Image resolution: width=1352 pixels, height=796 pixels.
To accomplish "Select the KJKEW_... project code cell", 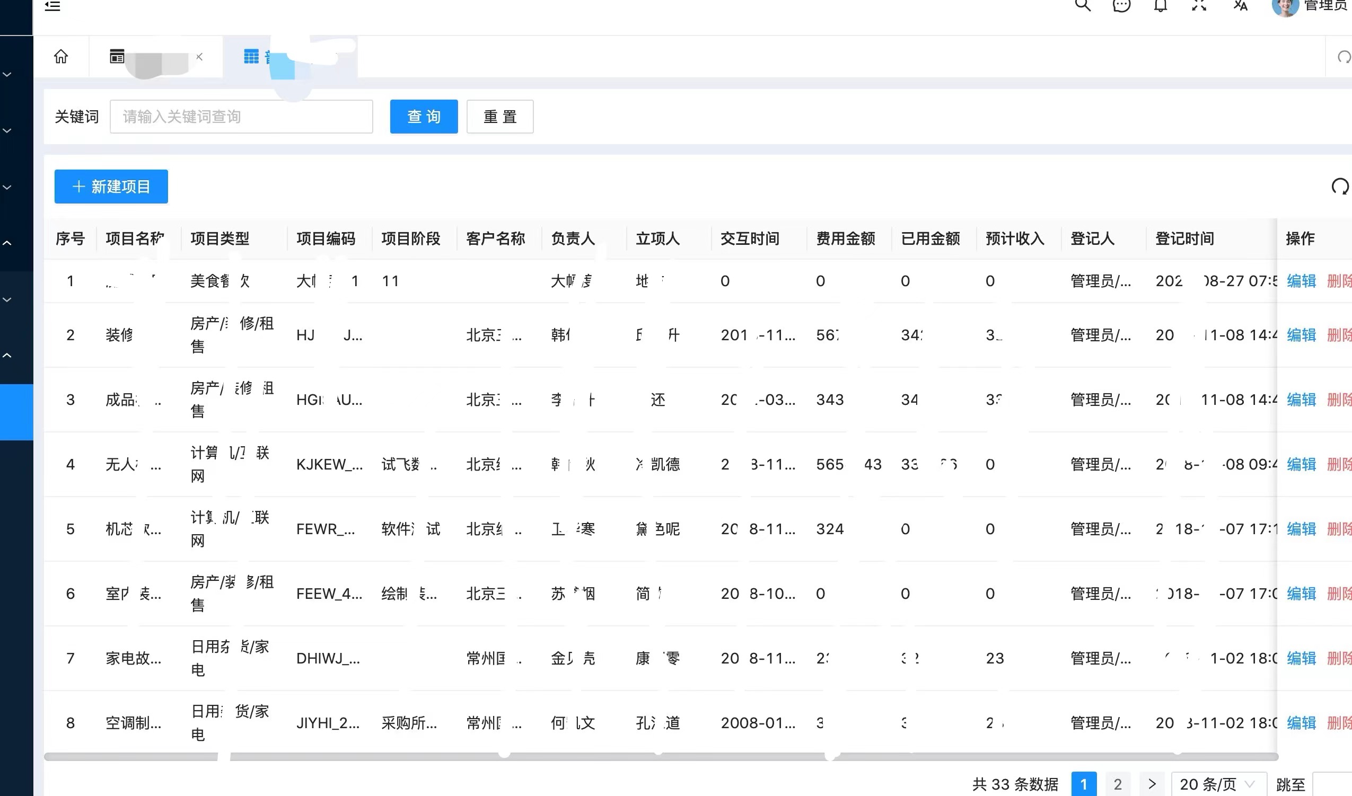I will (329, 465).
